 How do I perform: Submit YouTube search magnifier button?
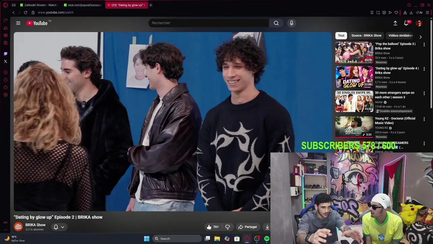[276, 23]
